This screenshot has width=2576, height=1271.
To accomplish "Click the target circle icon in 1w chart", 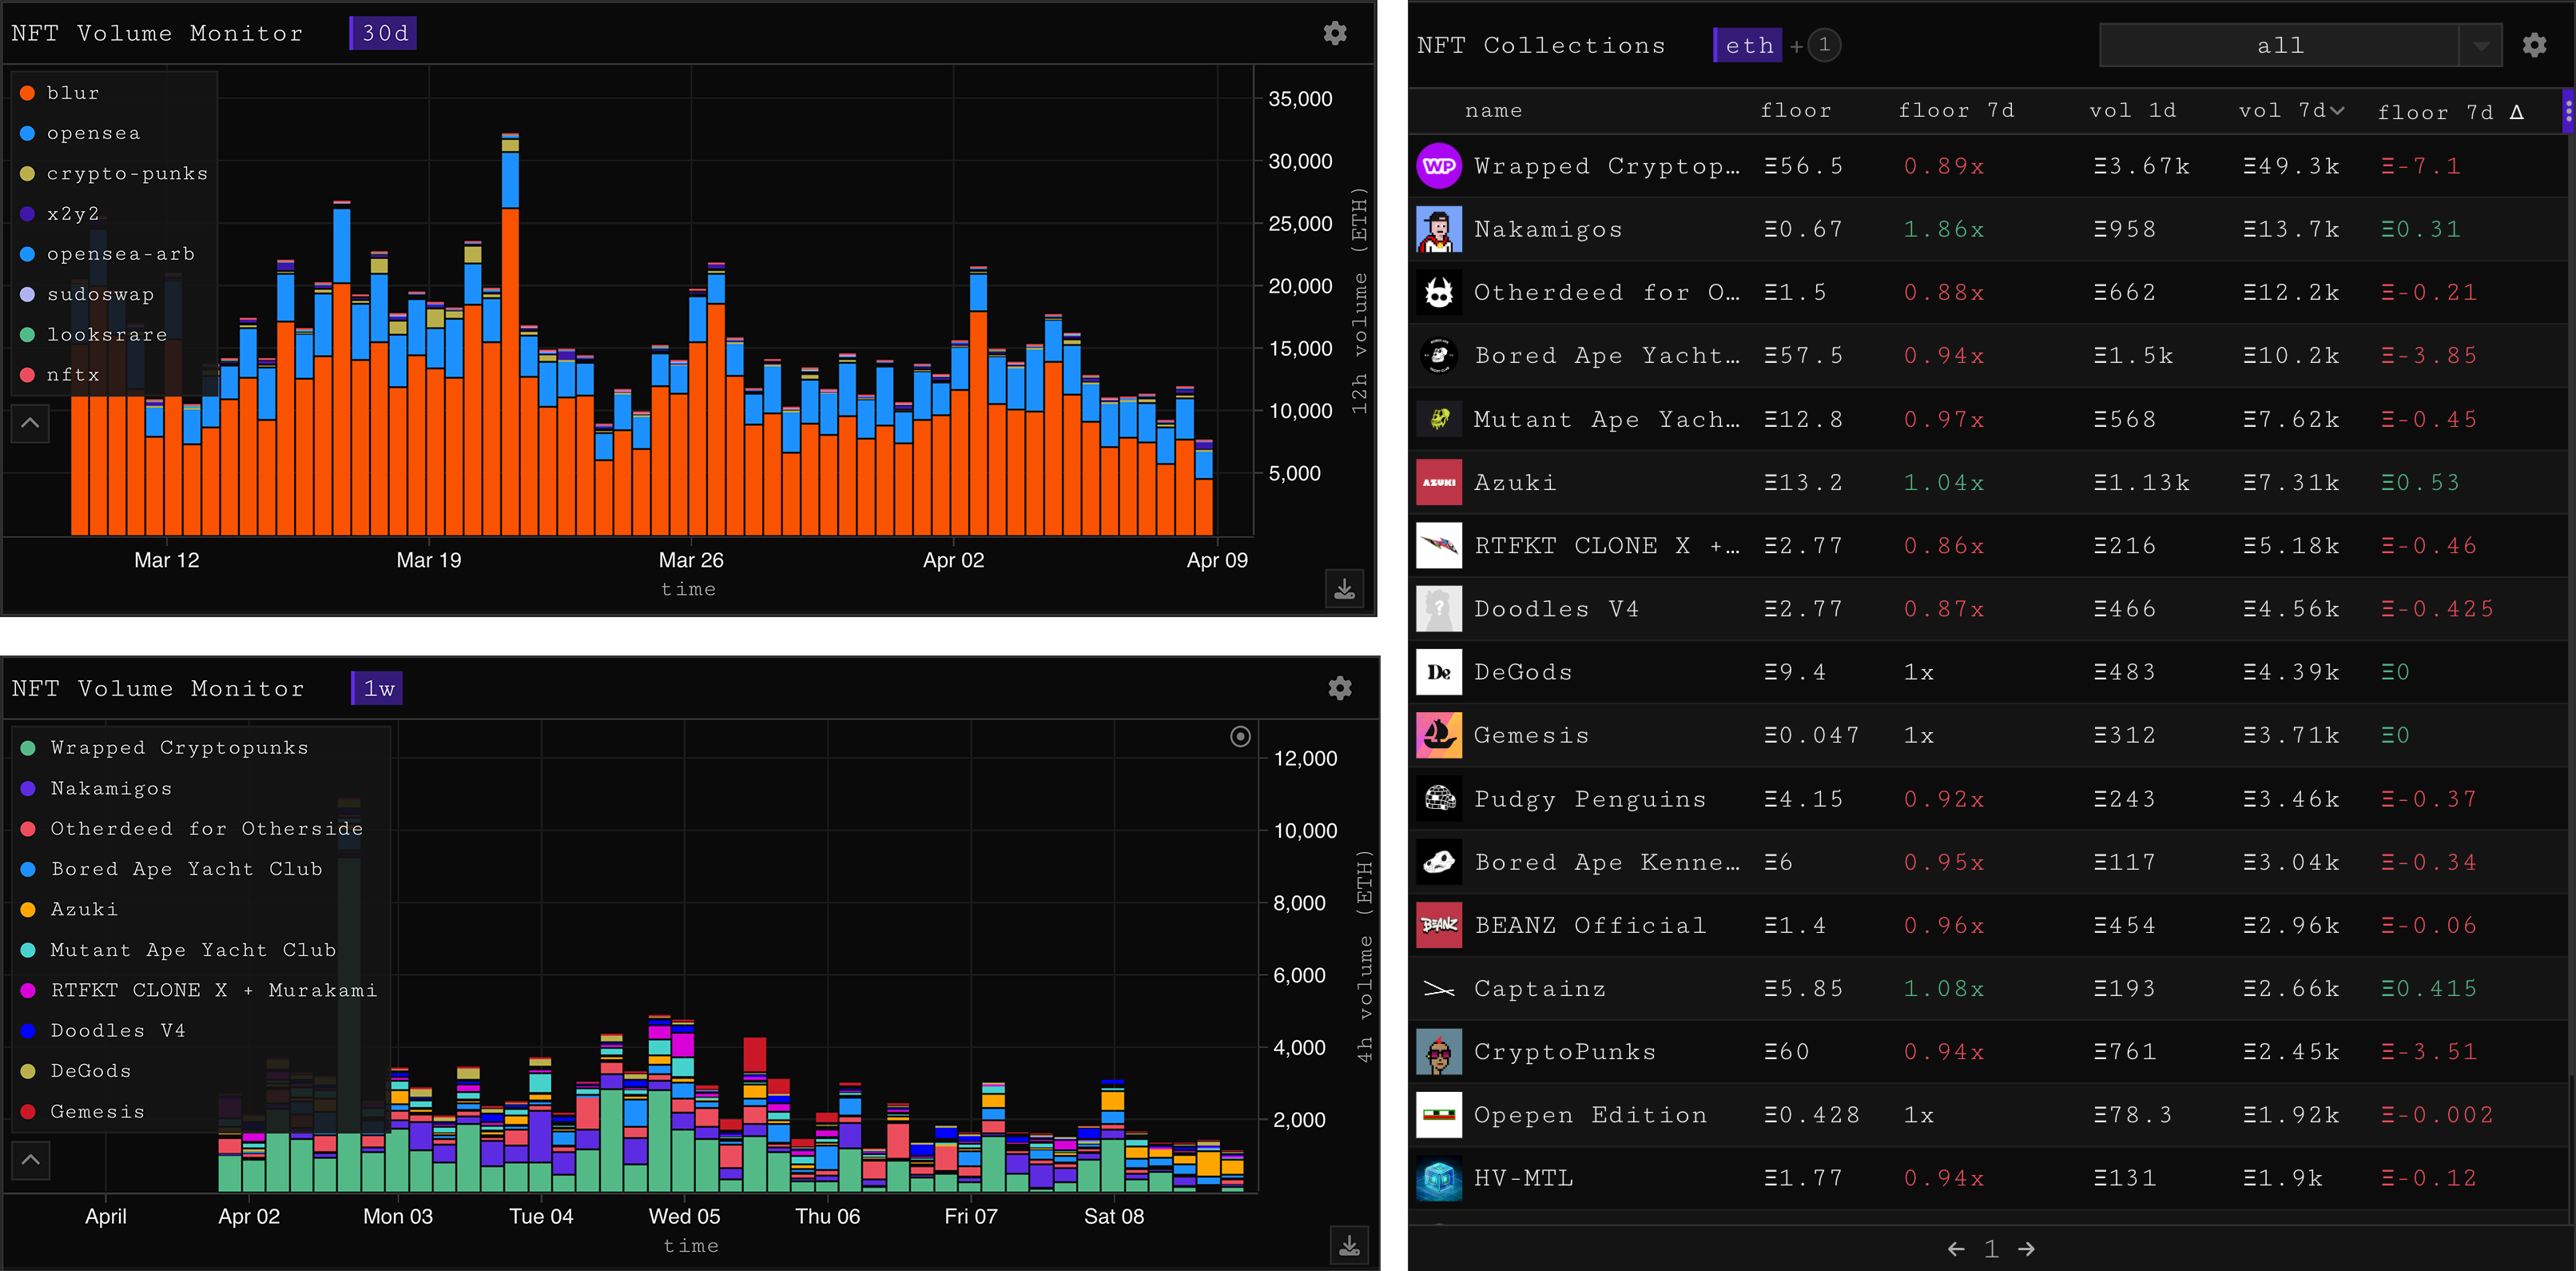I will [1240, 736].
